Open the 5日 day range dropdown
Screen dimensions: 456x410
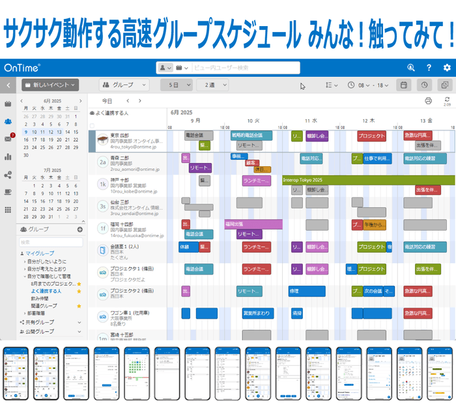point(177,85)
